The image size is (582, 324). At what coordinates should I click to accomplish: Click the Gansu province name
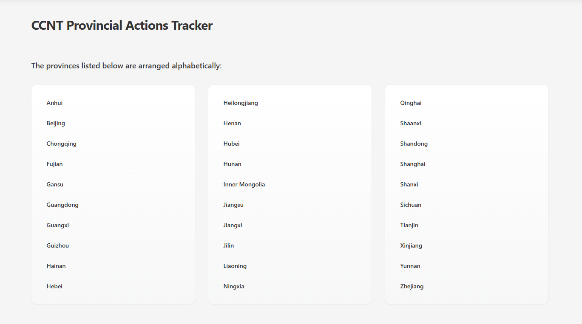pos(55,184)
